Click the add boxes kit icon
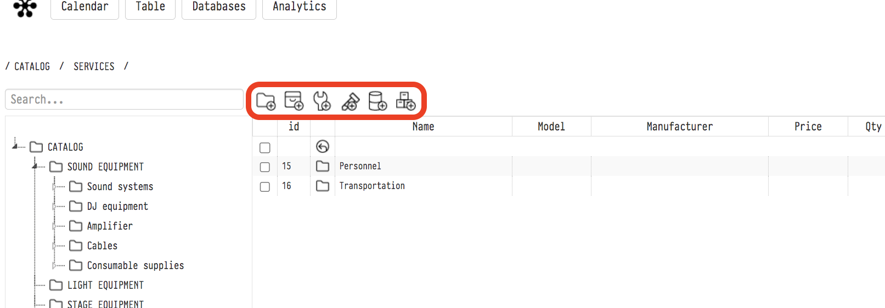 [405, 101]
